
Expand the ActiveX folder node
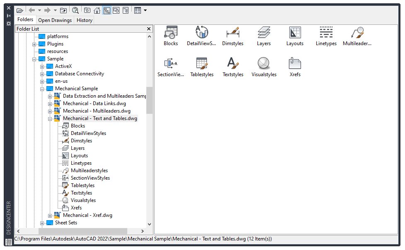tap(42, 67)
